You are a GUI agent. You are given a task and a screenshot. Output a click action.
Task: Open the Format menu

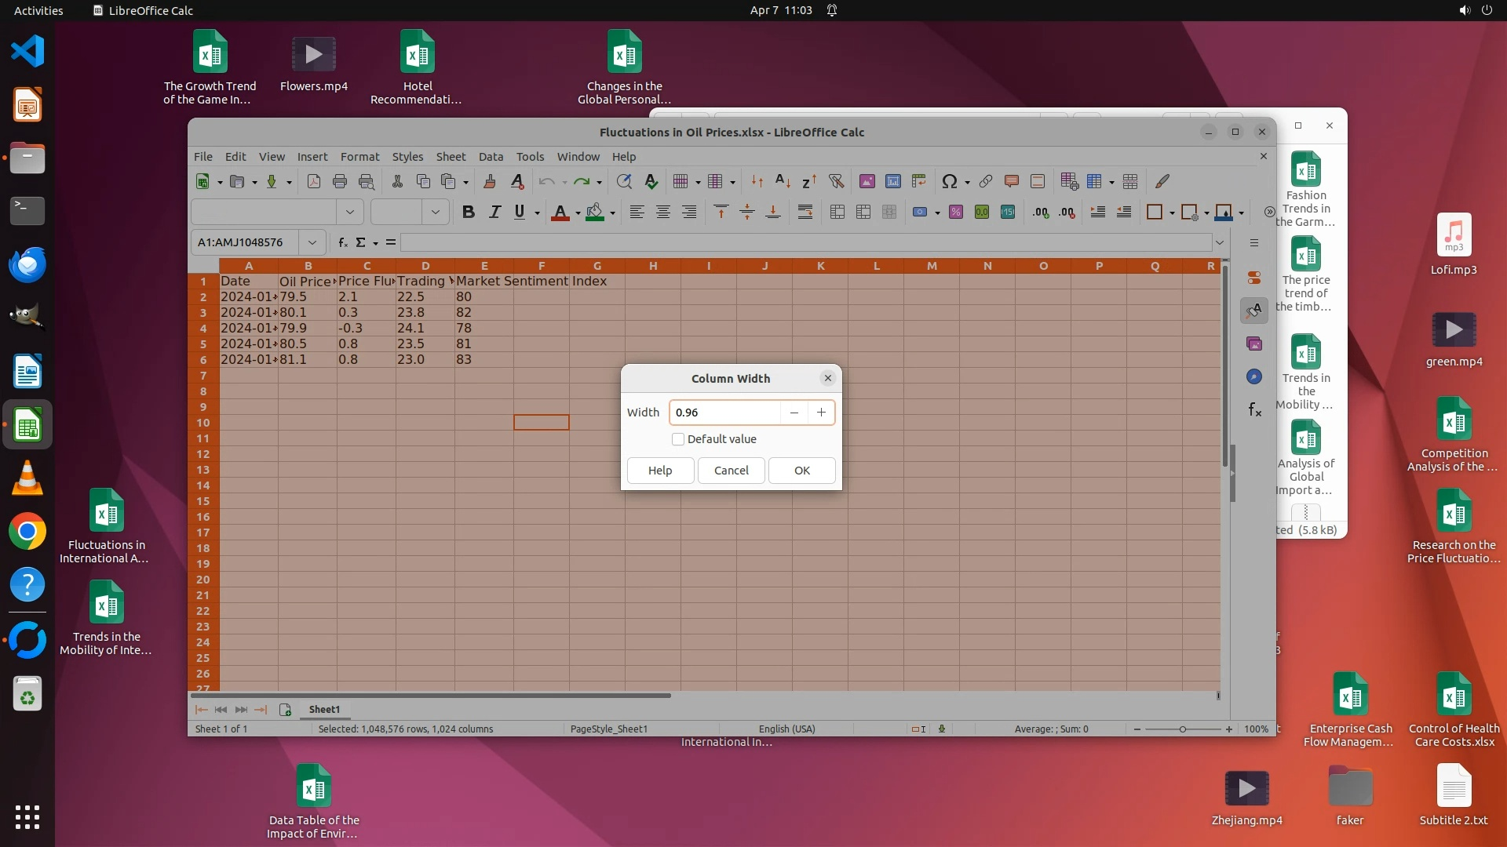point(359,157)
